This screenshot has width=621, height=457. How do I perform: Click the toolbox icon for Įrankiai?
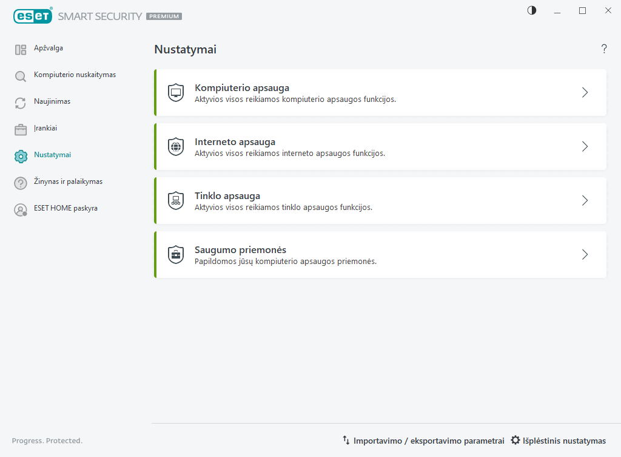coord(21,130)
